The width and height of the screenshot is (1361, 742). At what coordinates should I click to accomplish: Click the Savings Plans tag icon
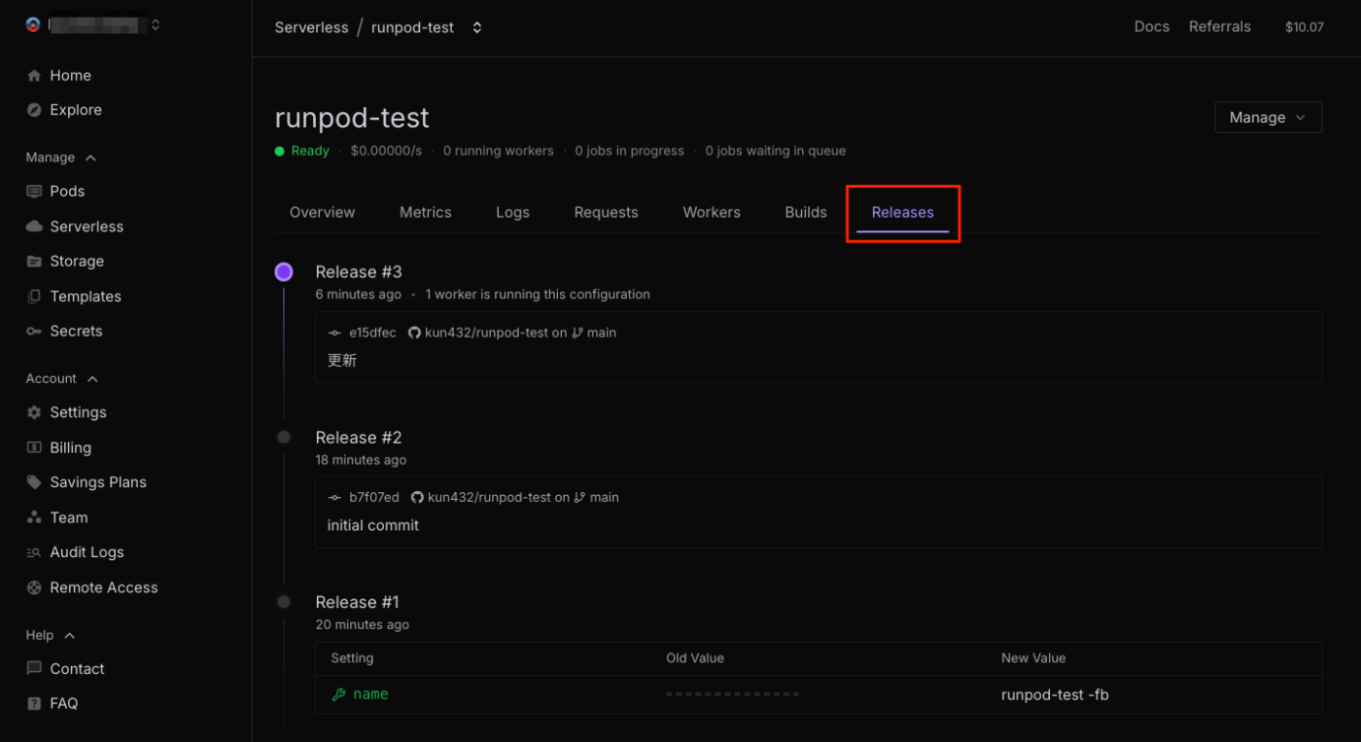tap(34, 482)
